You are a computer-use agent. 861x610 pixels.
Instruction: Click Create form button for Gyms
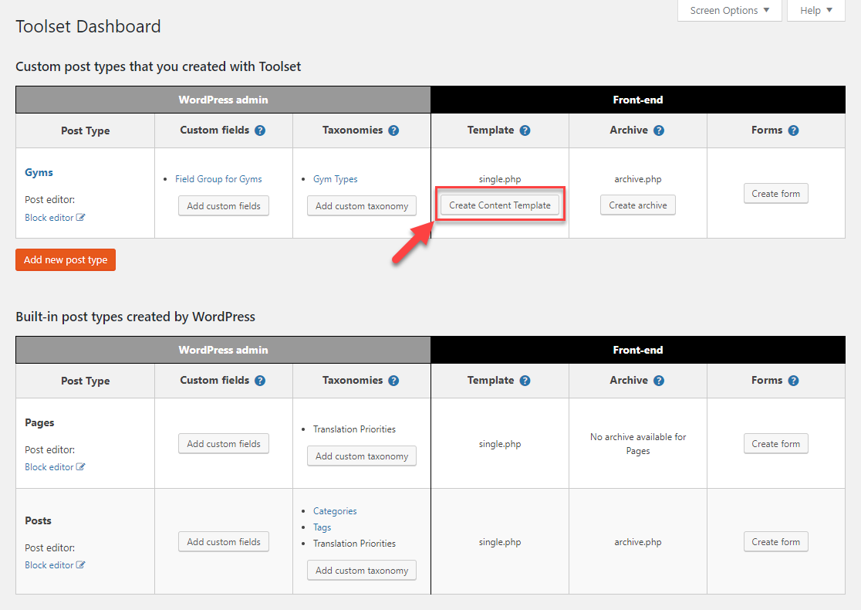(x=775, y=194)
